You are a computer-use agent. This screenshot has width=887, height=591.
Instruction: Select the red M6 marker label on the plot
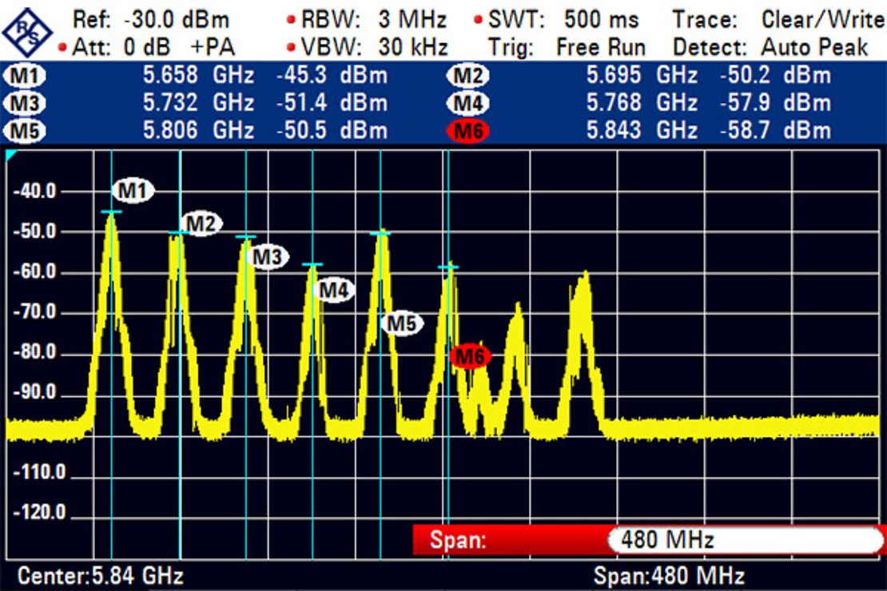(x=471, y=357)
